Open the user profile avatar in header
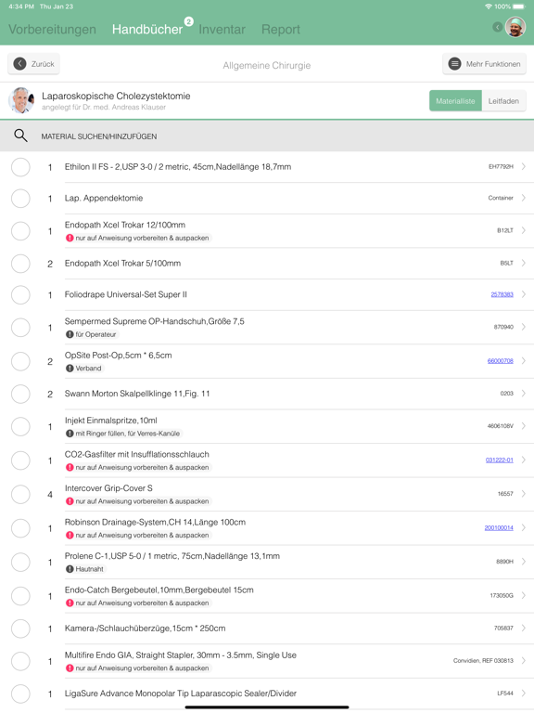The image size is (534, 713). click(515, 27)
